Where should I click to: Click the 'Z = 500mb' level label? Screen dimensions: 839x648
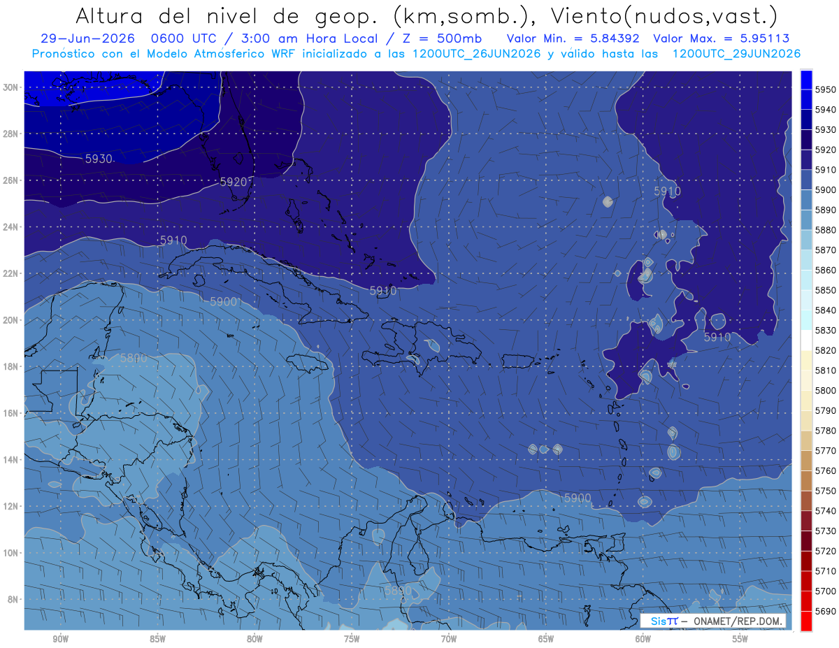442,38
